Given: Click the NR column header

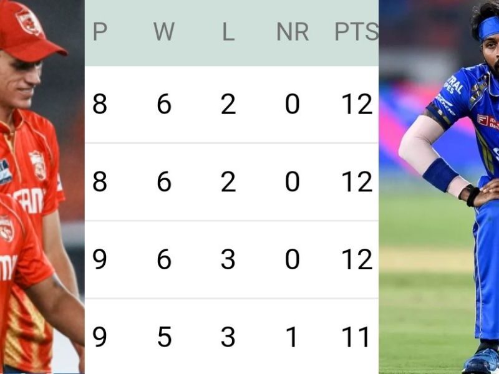Looking at the screenshot, I should click(x=293, y=32).
